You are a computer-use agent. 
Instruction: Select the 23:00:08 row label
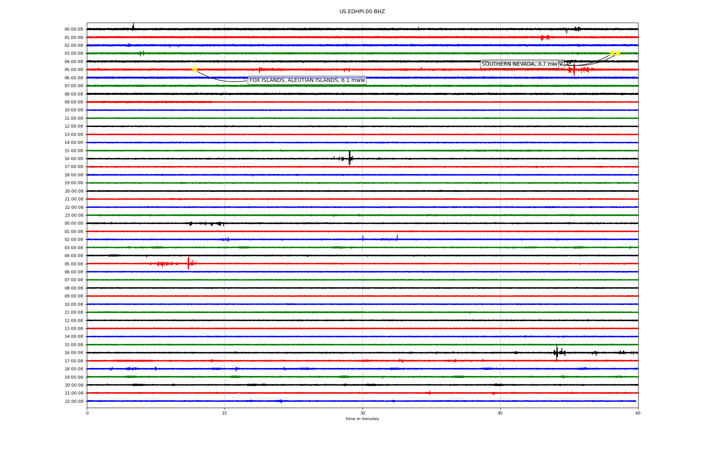(74, 216)
